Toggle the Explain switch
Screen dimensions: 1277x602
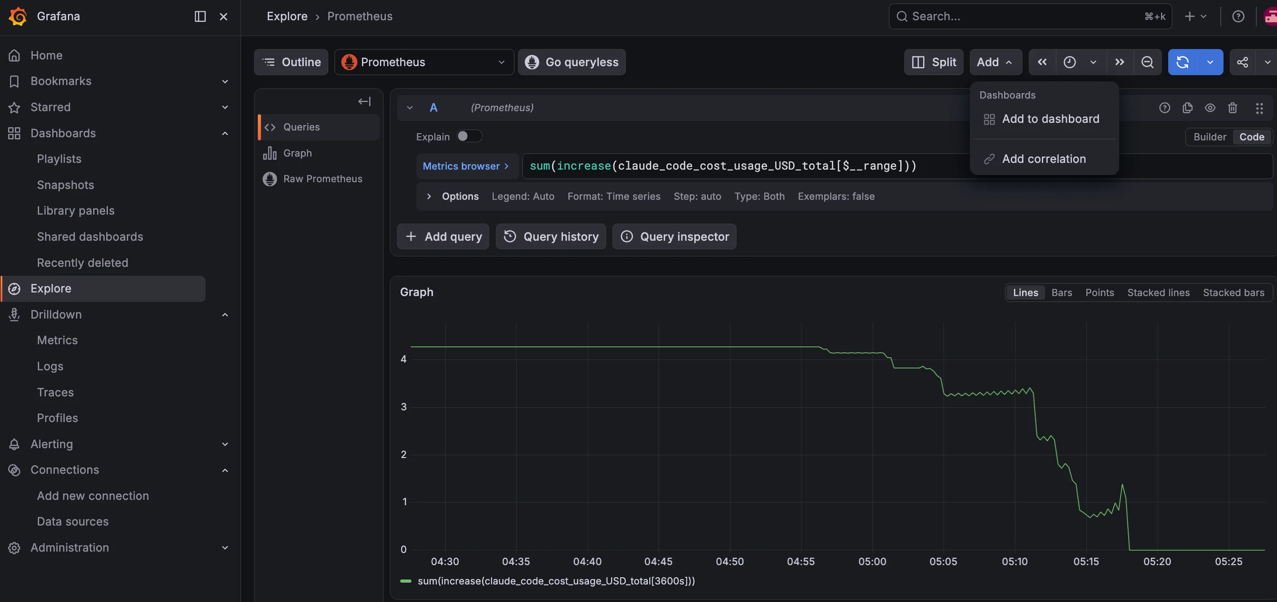[x=469, y=136]
